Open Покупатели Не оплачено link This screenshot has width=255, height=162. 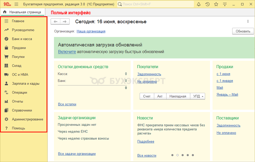coord(147,81)
